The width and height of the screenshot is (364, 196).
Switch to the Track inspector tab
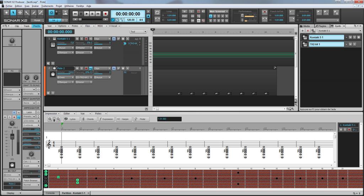[x=26, y=26]
